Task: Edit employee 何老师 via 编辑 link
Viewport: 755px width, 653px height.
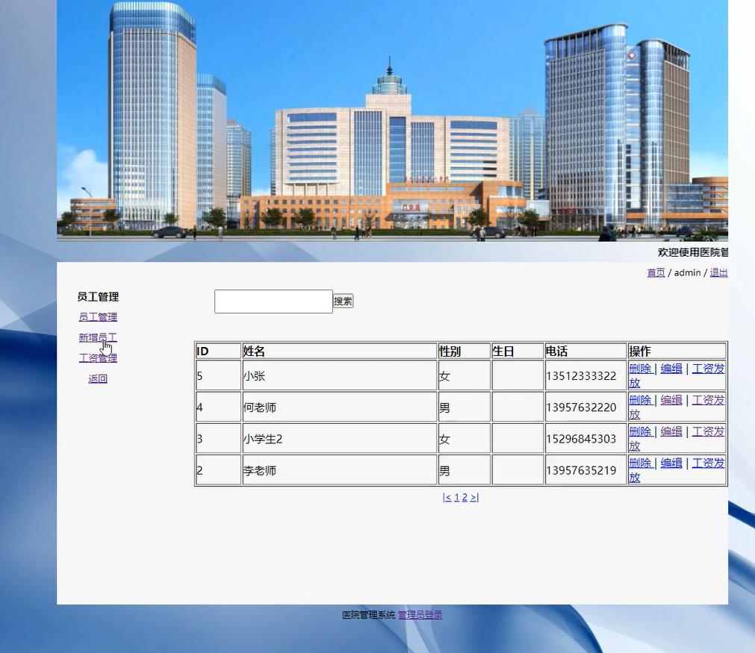Action: coord(671,400)
